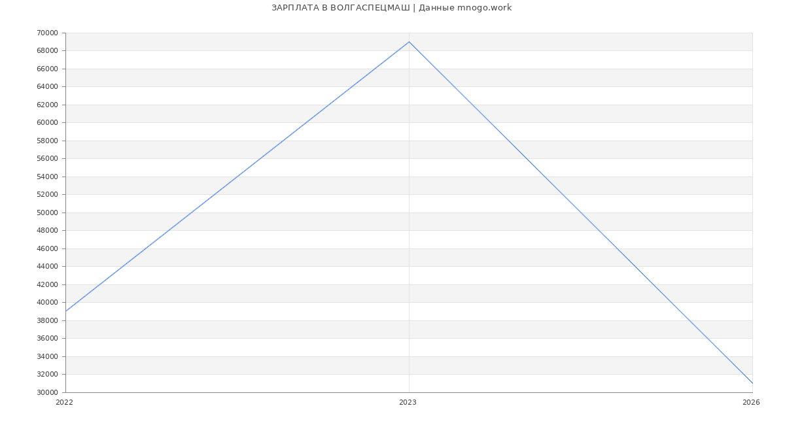This screenshot has height=425, width=785.
Task: Click the 60000 y-axis label
Action: (x=47, y=123)
